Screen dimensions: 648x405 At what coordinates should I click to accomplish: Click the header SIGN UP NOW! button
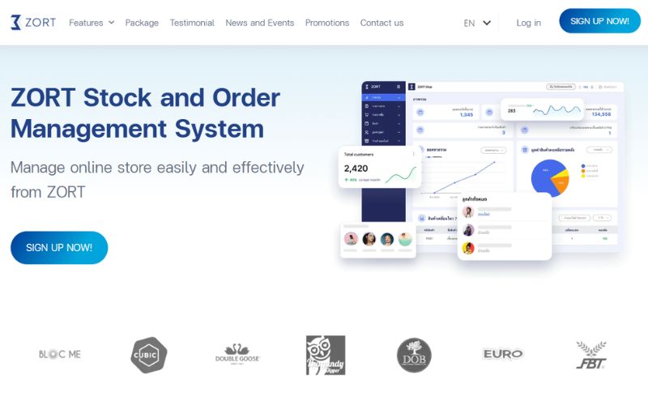click(x=599, y=21)
